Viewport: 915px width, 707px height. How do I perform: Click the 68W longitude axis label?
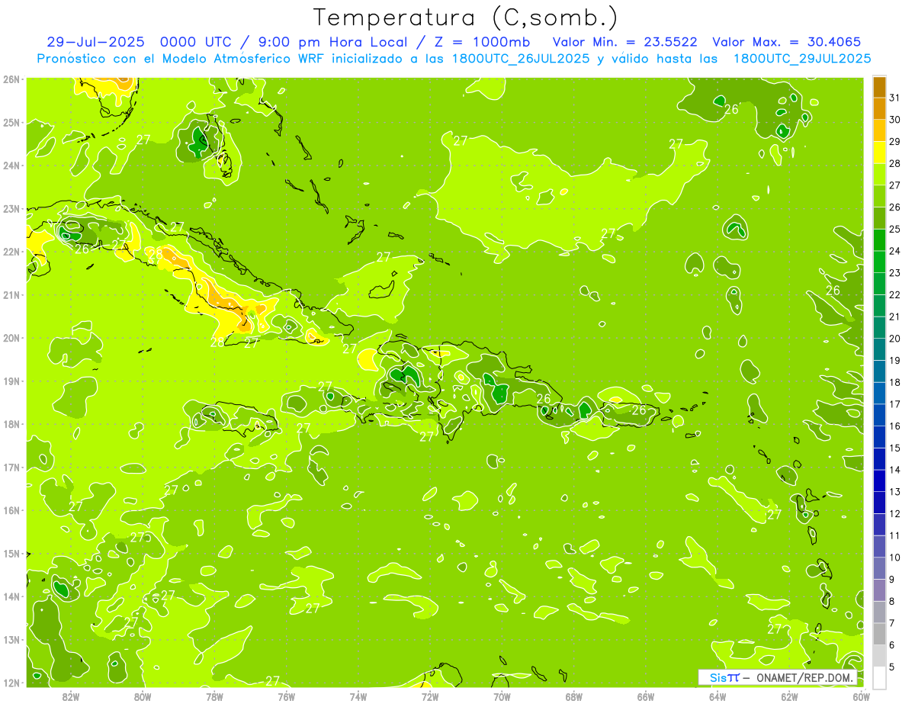(x=574, y=696)
